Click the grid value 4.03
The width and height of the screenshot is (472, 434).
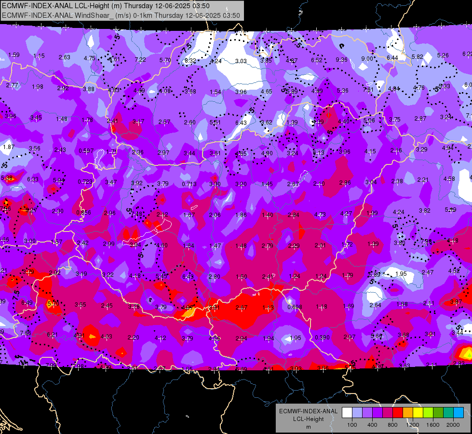click(106, 337)
